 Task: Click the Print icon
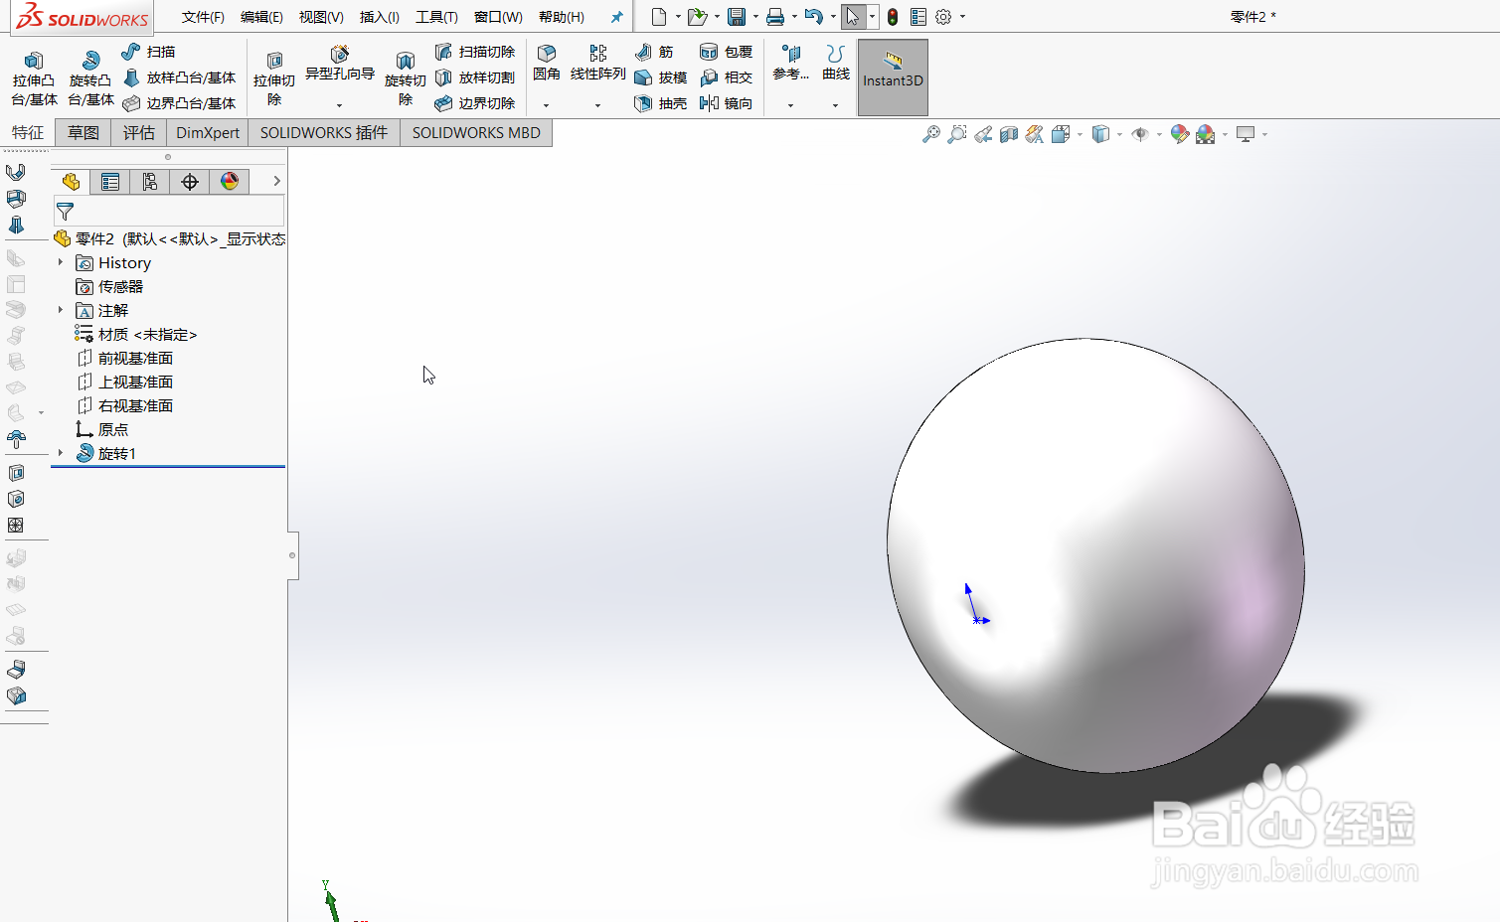pos(775,17)
